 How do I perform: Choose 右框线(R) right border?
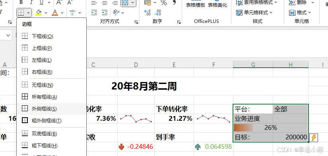(51, 72)
